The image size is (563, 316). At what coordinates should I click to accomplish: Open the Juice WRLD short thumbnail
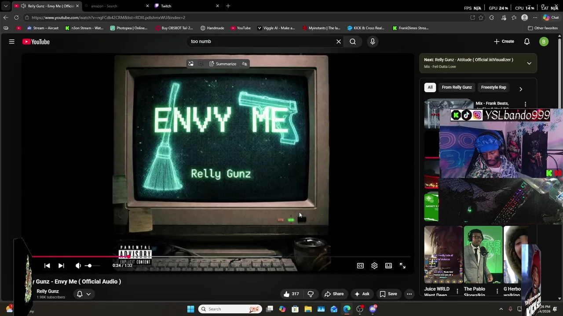443,255
